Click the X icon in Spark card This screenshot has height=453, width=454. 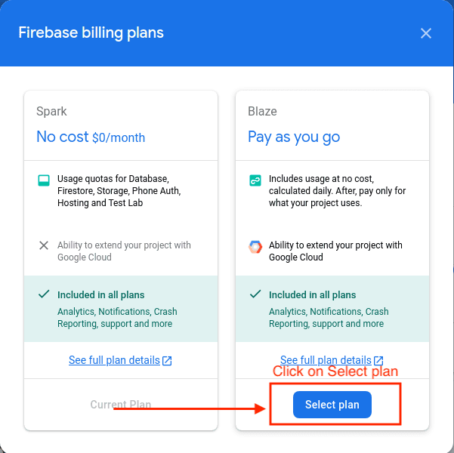pos(44,245)
